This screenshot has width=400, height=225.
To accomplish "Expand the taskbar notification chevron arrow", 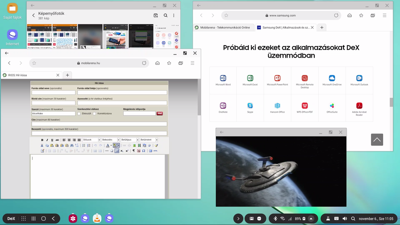I will pos(238,219).
